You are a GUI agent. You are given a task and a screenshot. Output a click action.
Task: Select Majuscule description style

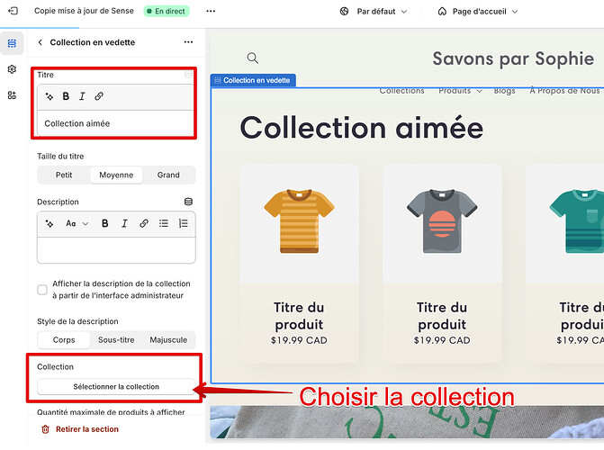pyautogui.click(x=168, y=340)
